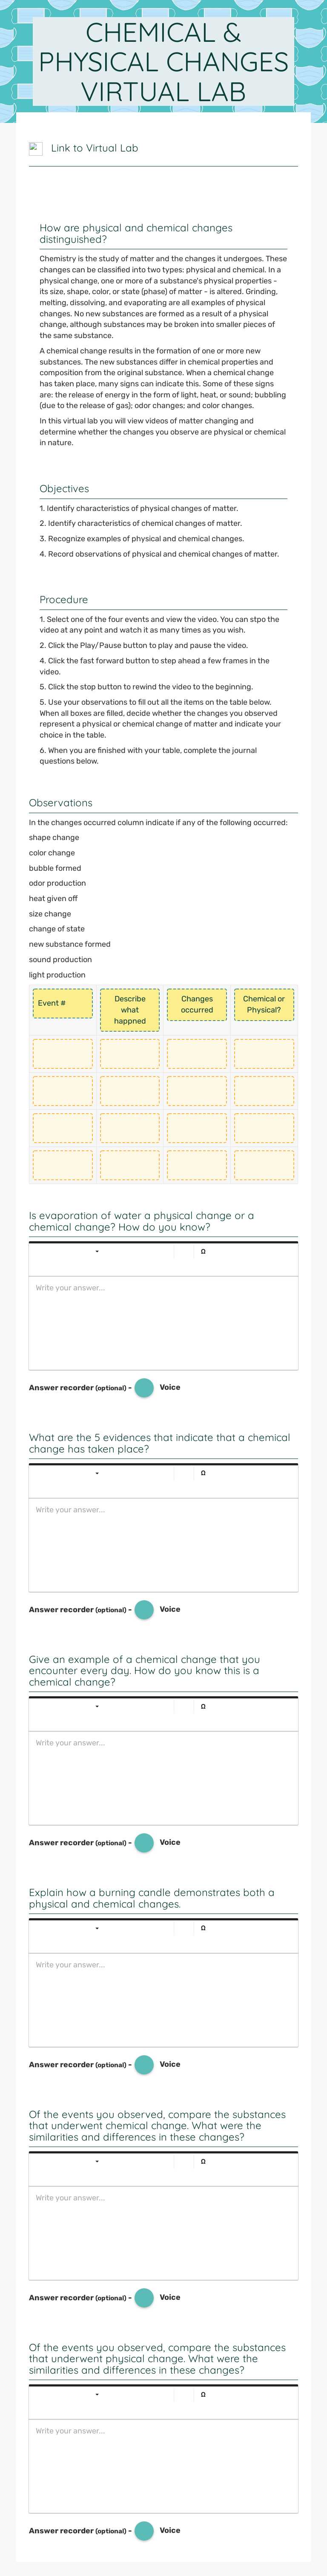327x2576 pixels.
Task: Open the Link to Virtual Lab
Action: [x=95, y=148]
